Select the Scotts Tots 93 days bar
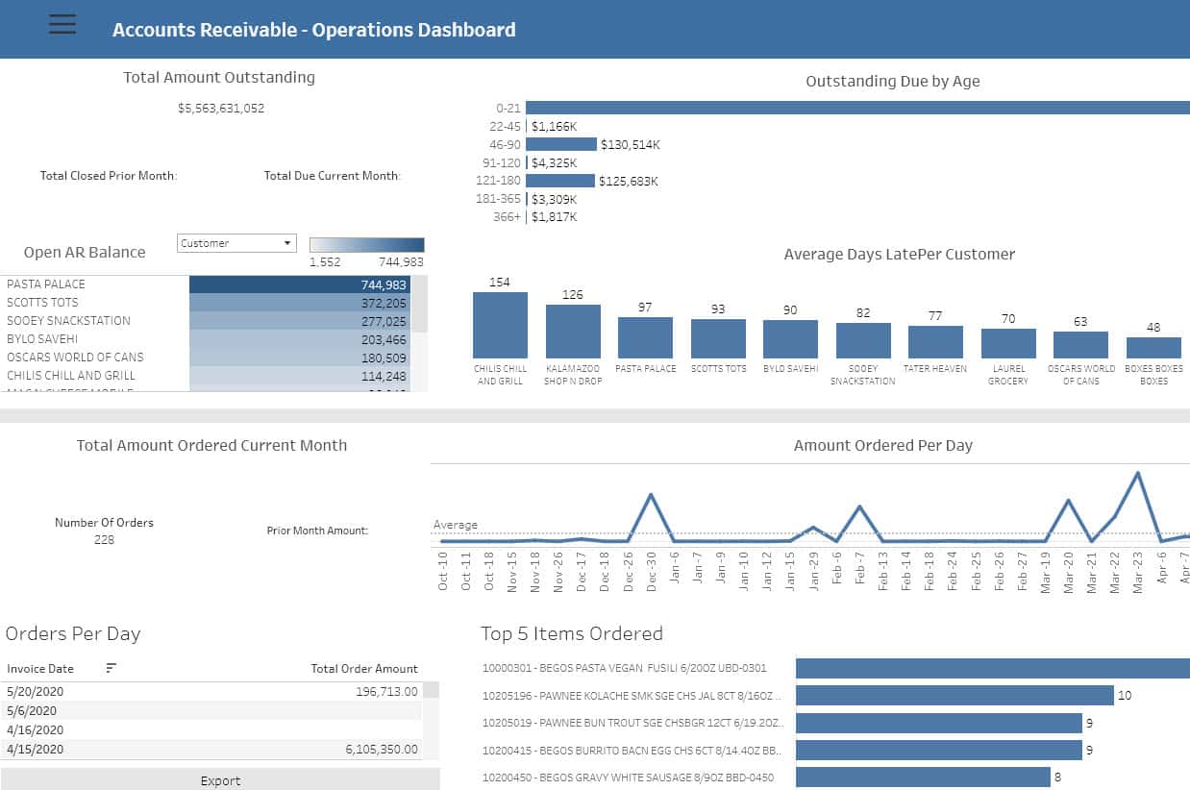1190x790 pixels. click(718, 338)
